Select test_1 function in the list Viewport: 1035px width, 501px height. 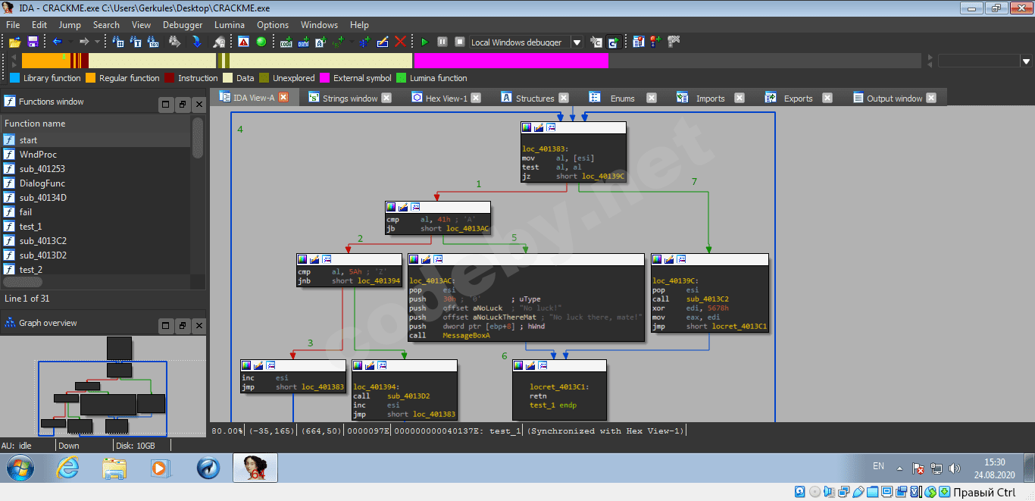30,227
